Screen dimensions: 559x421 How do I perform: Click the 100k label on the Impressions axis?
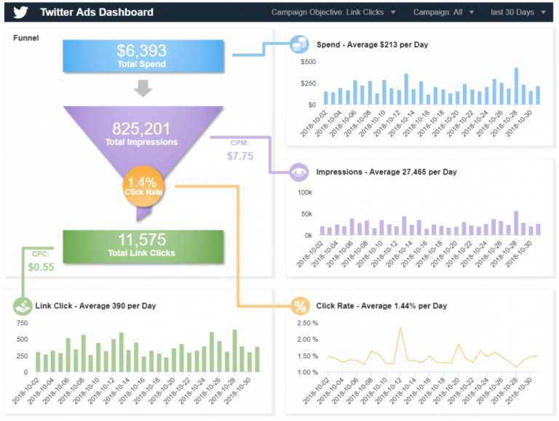point(305,193)
